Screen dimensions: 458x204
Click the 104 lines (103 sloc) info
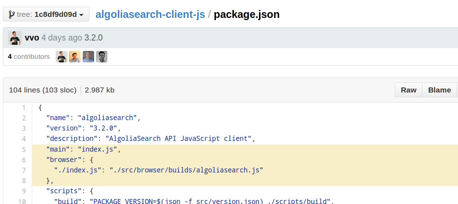coord(43,90)
